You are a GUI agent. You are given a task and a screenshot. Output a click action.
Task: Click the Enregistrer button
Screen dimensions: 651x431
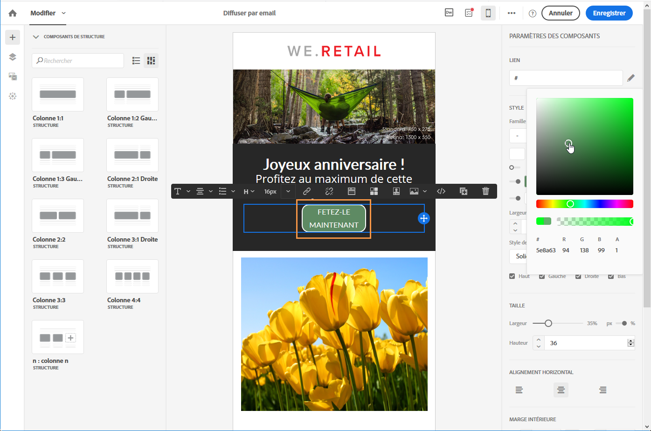click(609, 13)
